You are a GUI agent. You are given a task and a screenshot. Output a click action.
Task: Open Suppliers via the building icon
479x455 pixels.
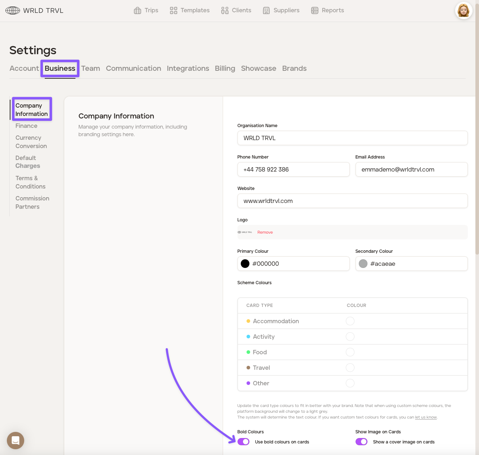[x=266, y=10]
